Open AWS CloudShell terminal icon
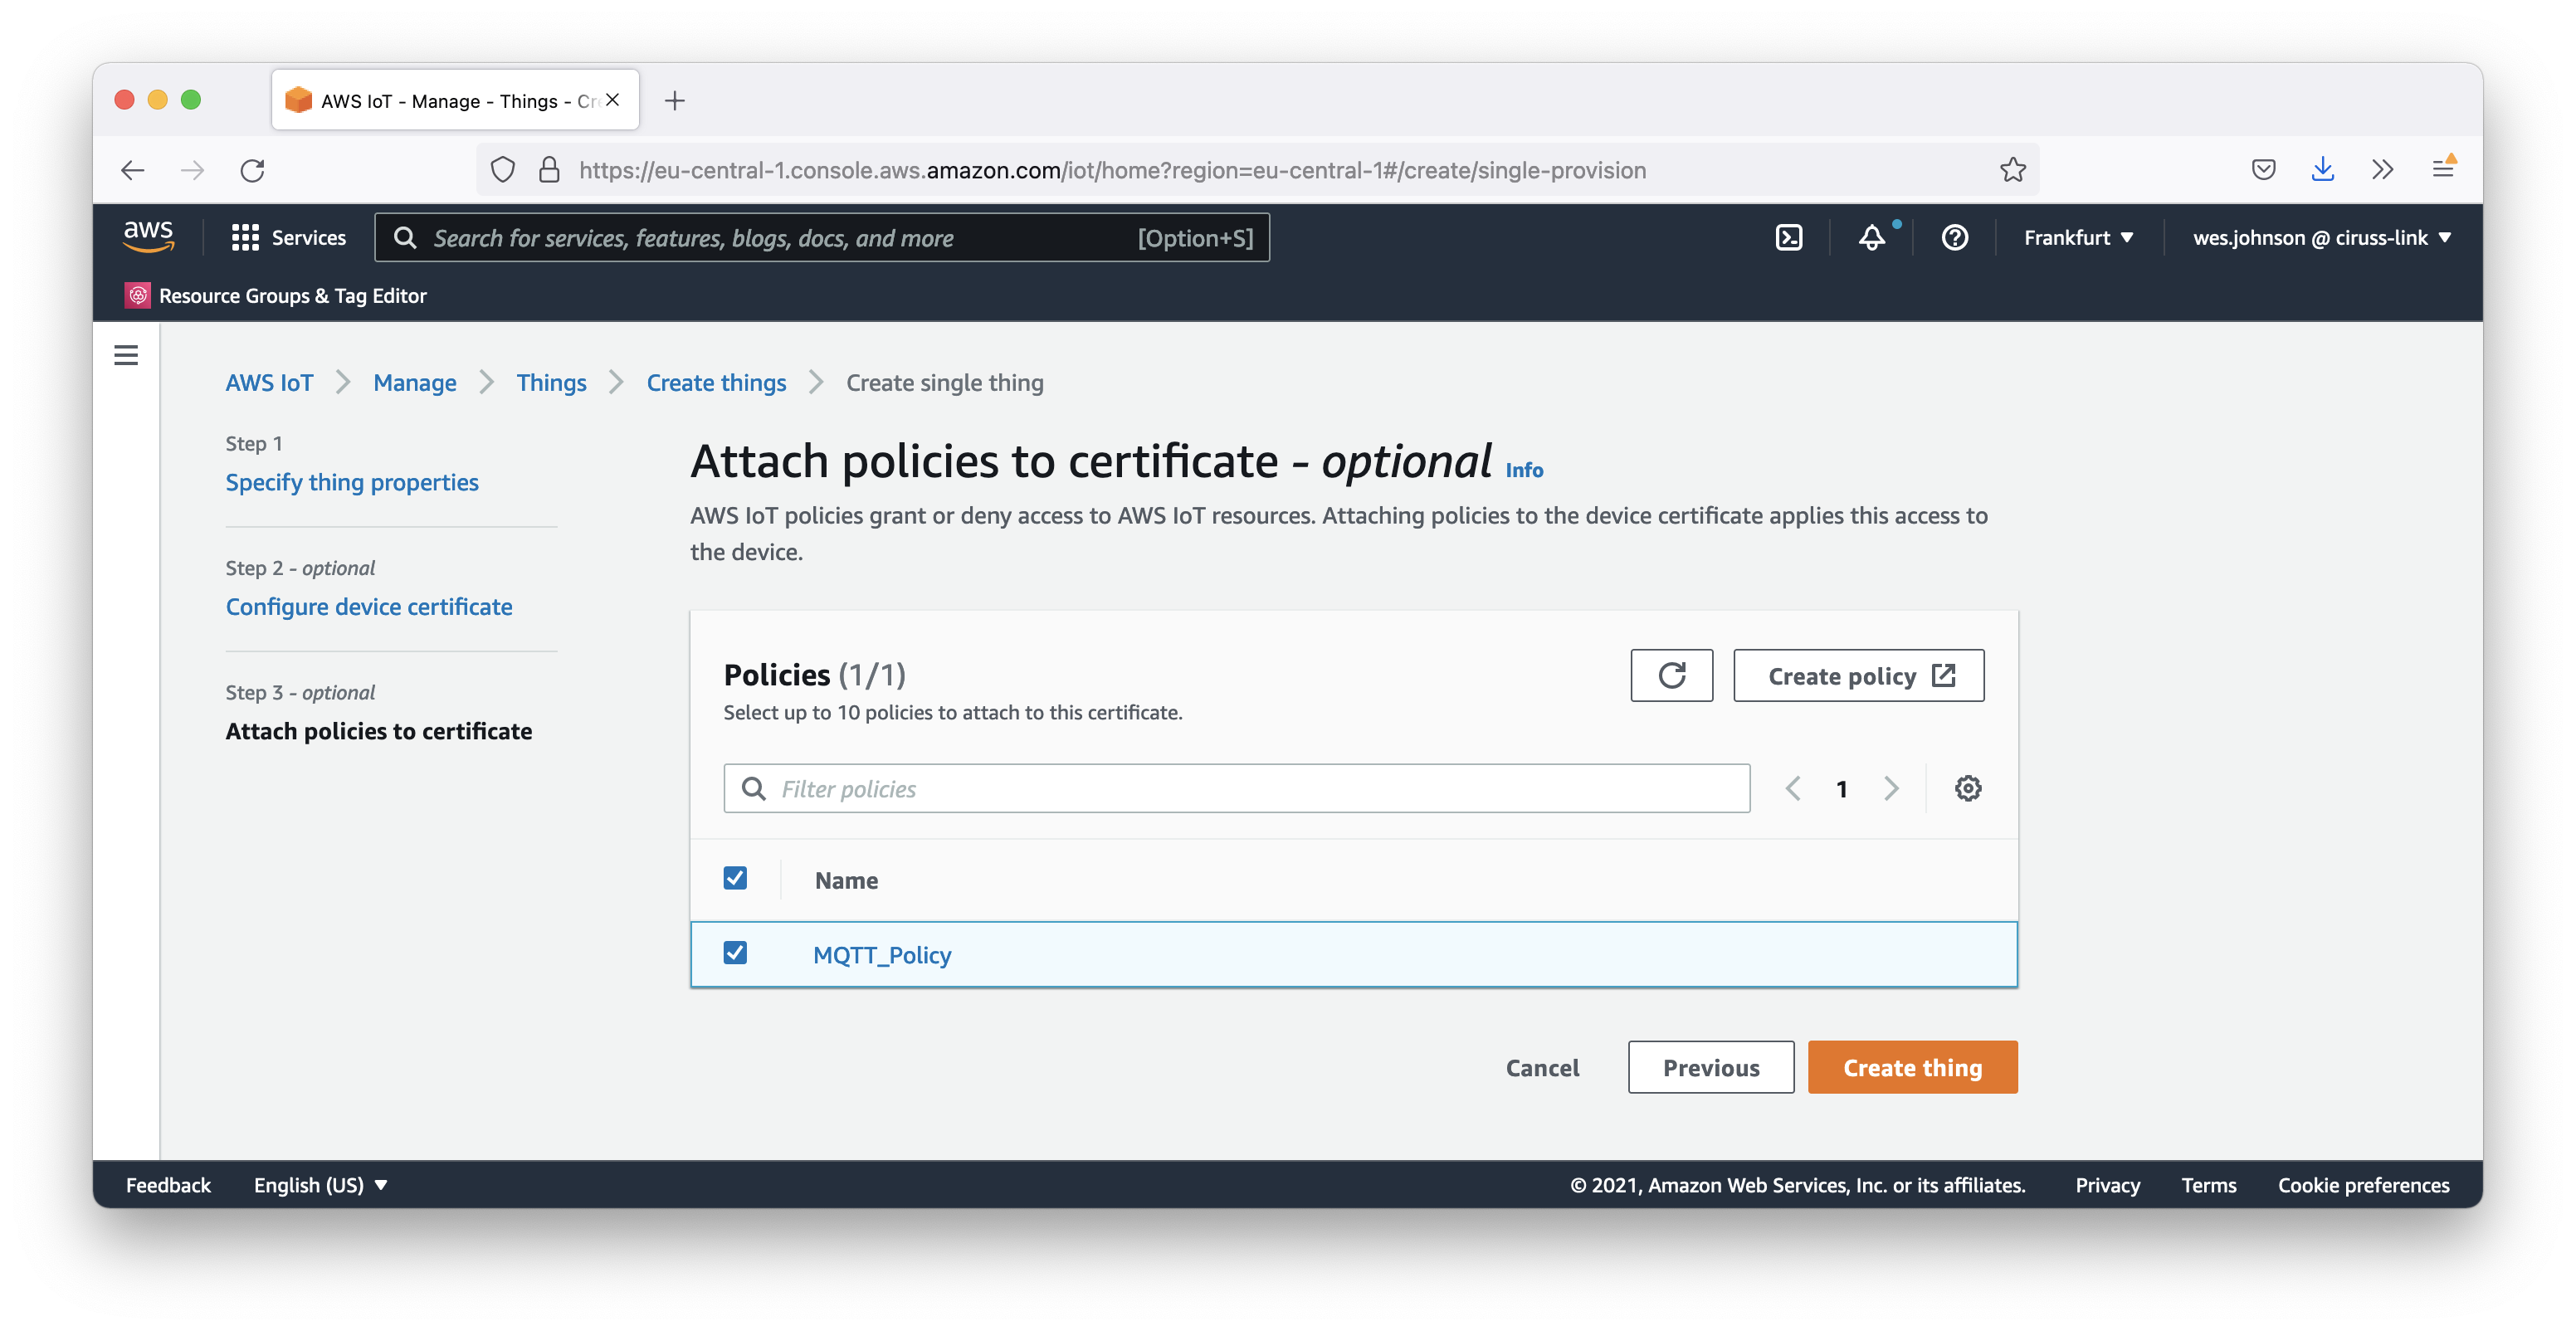 [x=1788, y=238]
